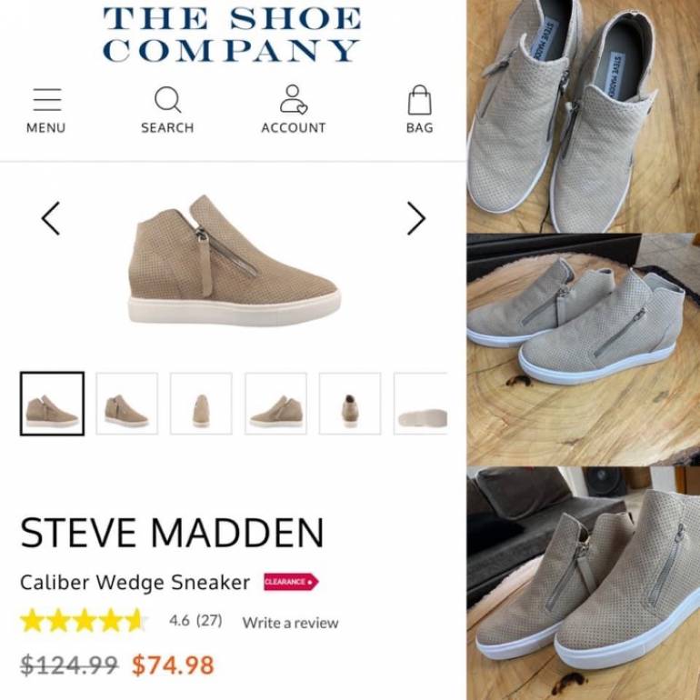The image size is (700, 700).
Task: Open top photo of shoes with insole labels
Action: (x=584, y=116)
